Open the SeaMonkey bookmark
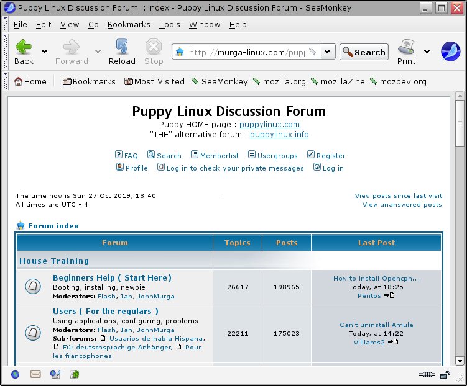This screenshot has width=467, height=386. point(220,81)
